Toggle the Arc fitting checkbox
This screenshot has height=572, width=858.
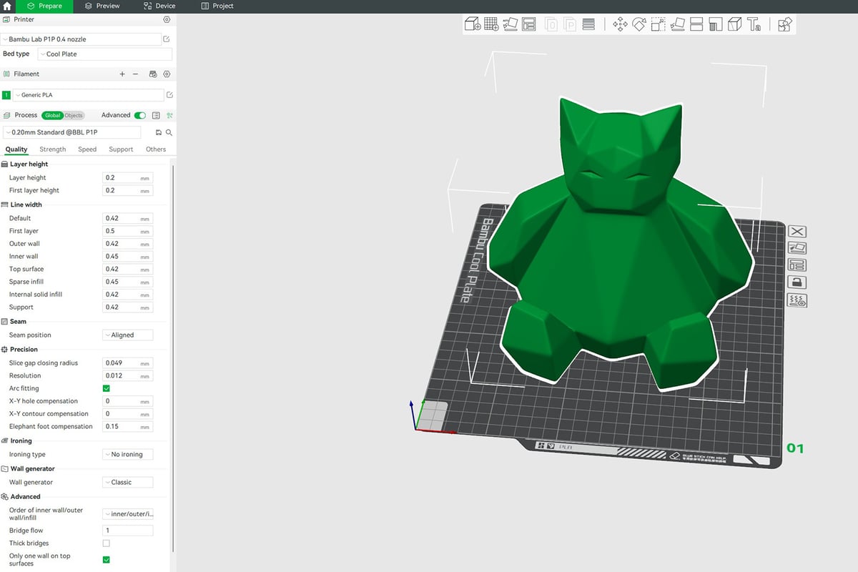pyautogui.click(x=107, y=388)
